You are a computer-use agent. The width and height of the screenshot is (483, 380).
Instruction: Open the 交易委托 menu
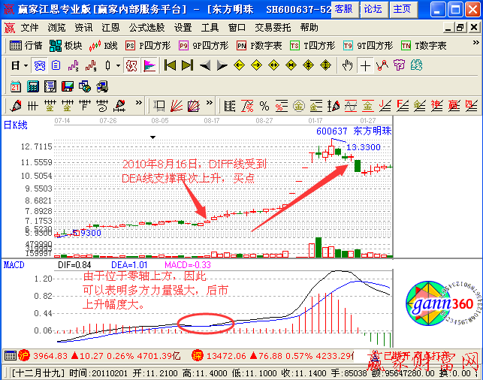pyautogui.click(x=273, y=27)
